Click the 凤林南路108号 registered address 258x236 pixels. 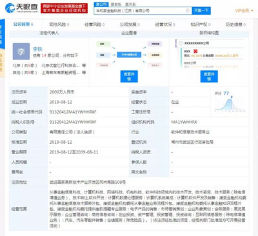coord(88,182)
